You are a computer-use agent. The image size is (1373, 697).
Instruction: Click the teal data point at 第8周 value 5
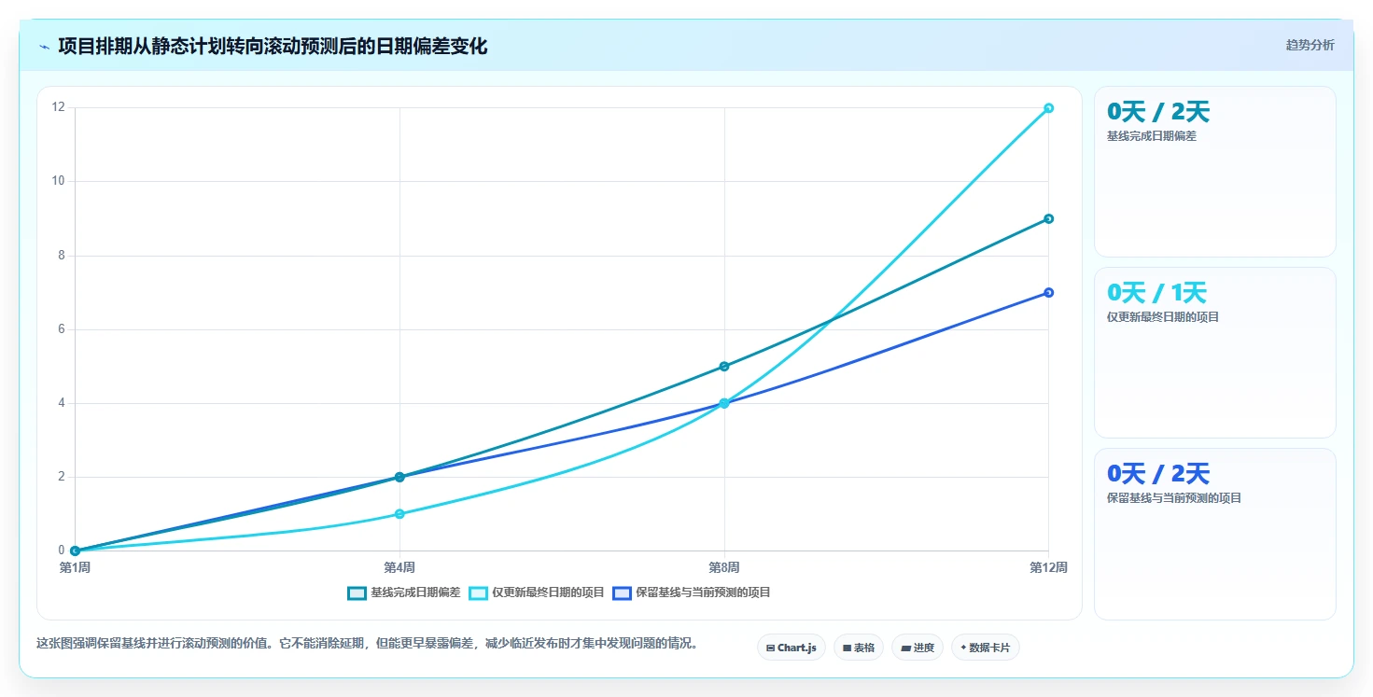coord(724,367)
